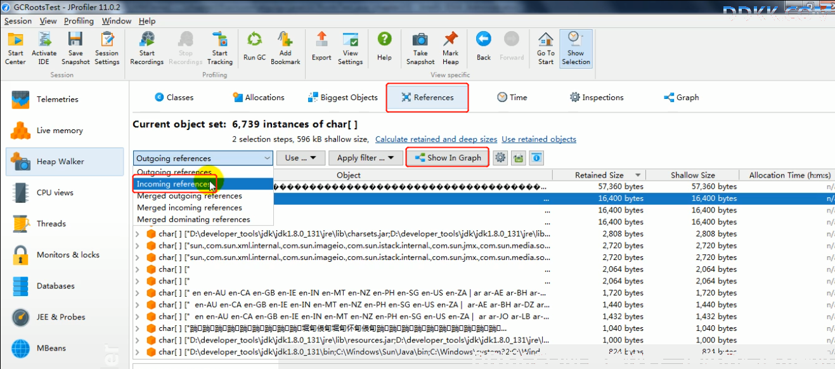Add a bookmark via Add Bookmark

(285, 48)
